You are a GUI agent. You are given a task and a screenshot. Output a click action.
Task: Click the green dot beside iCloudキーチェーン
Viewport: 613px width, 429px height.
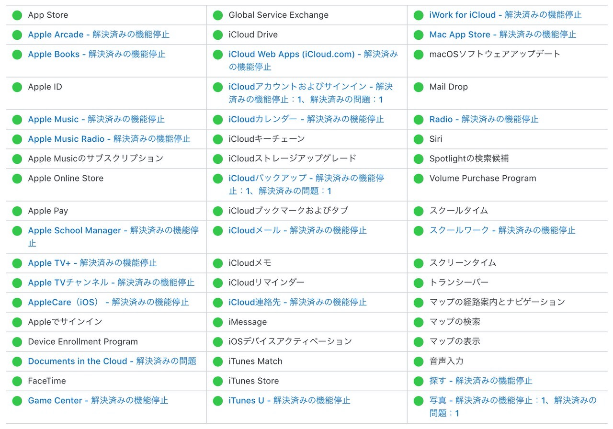(x=218, y=139)
